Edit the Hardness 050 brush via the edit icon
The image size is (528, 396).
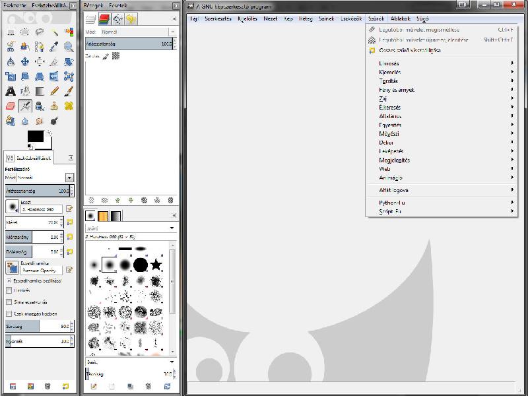click(x=70, y=209)
